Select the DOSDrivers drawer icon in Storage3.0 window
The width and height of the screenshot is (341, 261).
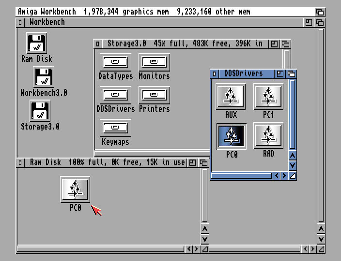click(115, 95)
